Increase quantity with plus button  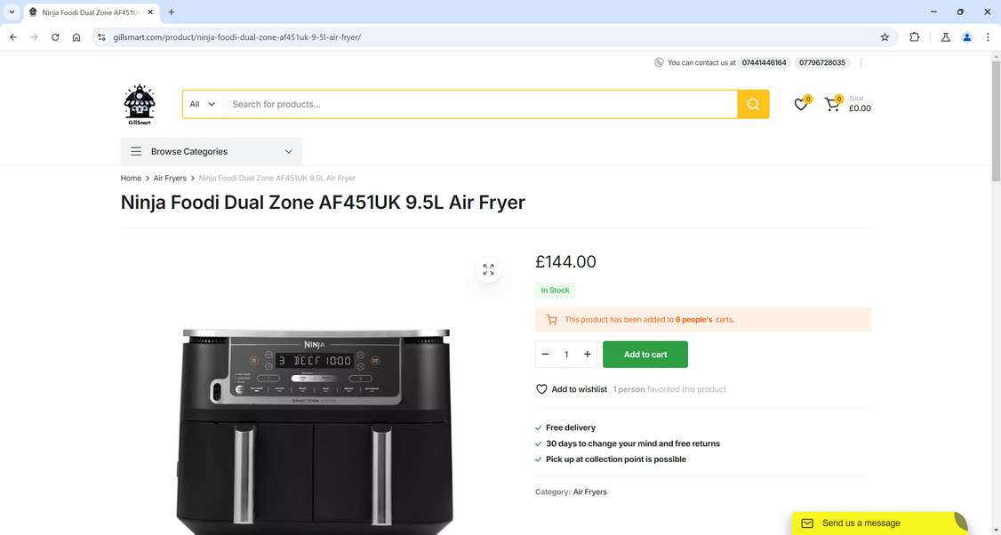tap(587, 355)
